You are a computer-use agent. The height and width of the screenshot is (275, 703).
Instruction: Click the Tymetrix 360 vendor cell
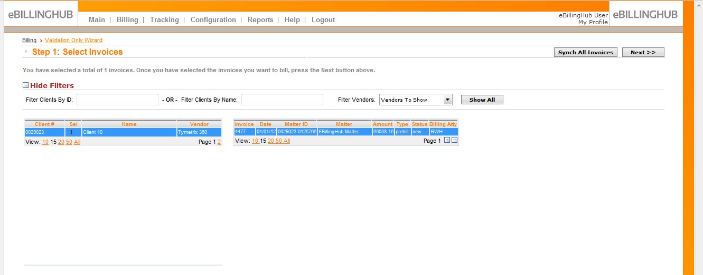tap(199, 132)
